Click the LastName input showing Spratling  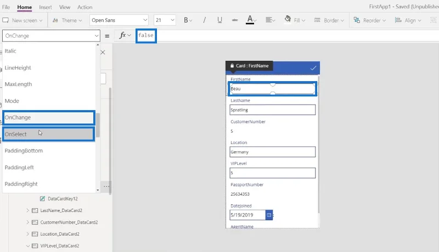coord(272,110)
